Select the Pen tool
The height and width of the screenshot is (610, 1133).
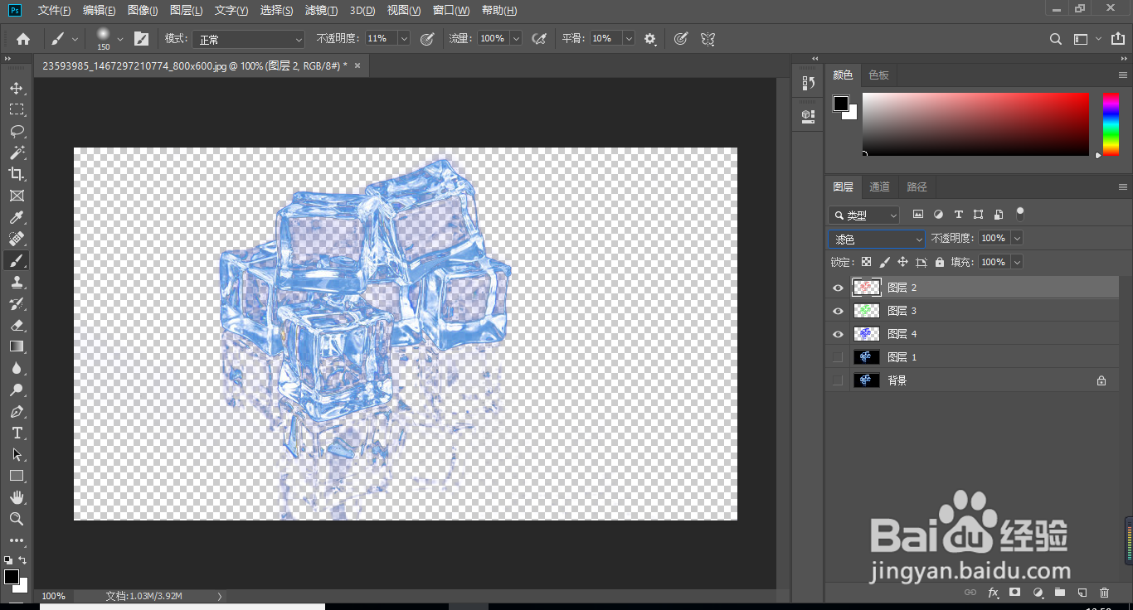[17, 411]
